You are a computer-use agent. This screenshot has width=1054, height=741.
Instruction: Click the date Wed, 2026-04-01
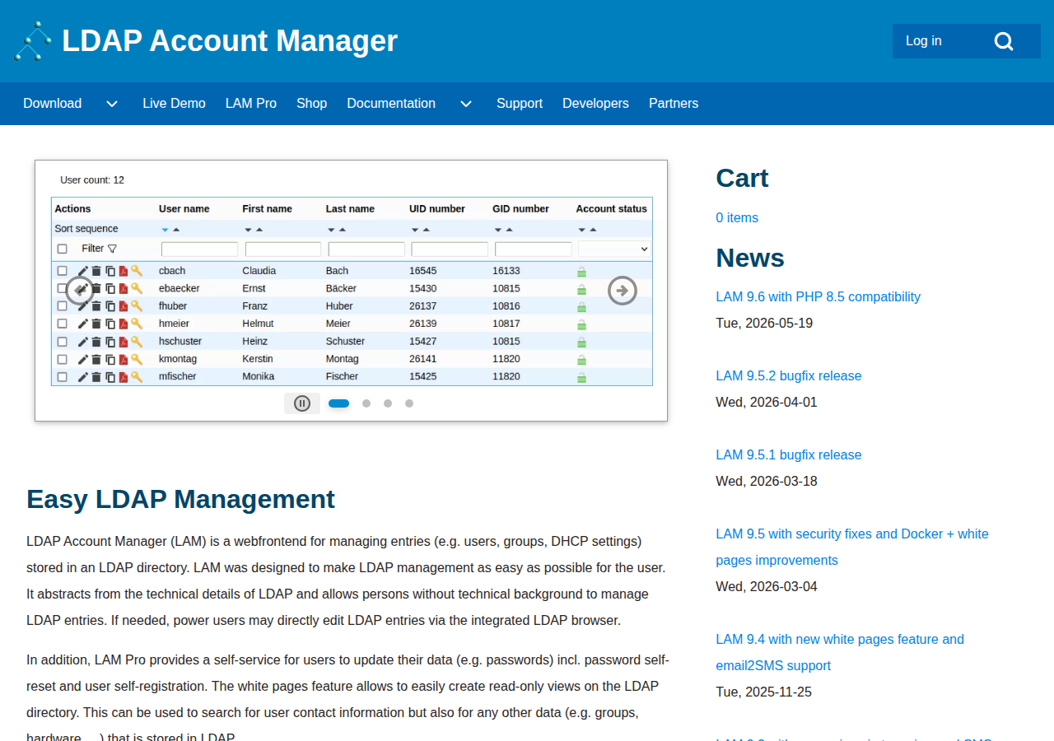click(x=767, y=403)
